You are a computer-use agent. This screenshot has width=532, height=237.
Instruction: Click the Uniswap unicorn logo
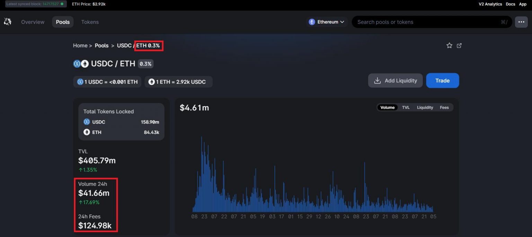(x=8, y=21)
